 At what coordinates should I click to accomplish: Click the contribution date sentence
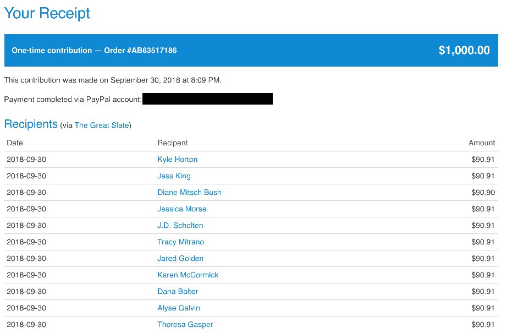(113, 80)
